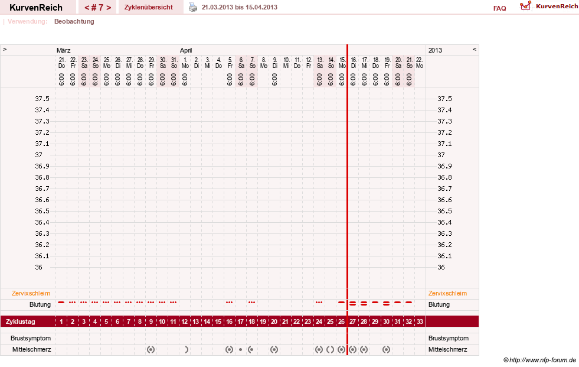Click the Mittelschmerz dot on cycle day 17

(x=240, y=349)
